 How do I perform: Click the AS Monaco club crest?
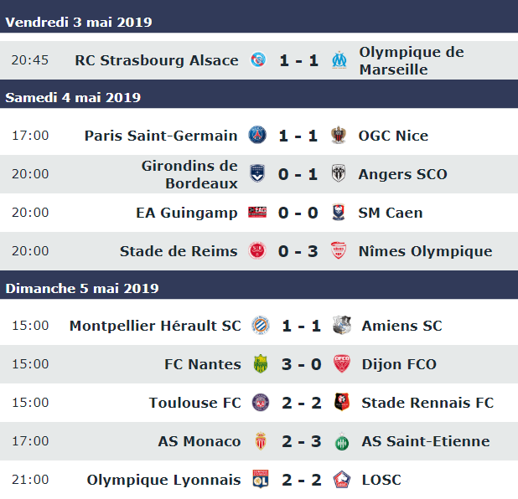(x=261, y=441)
